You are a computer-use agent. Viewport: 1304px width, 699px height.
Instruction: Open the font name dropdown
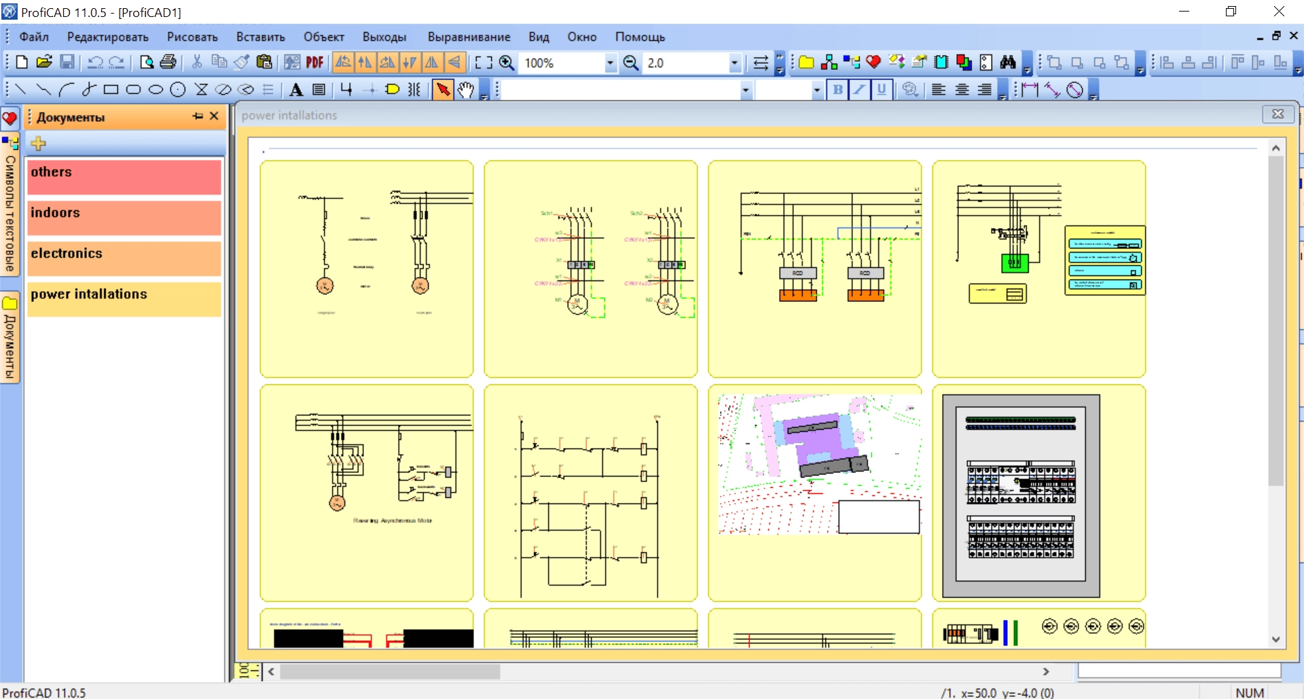pyautogui.click(x=746, y=90)
